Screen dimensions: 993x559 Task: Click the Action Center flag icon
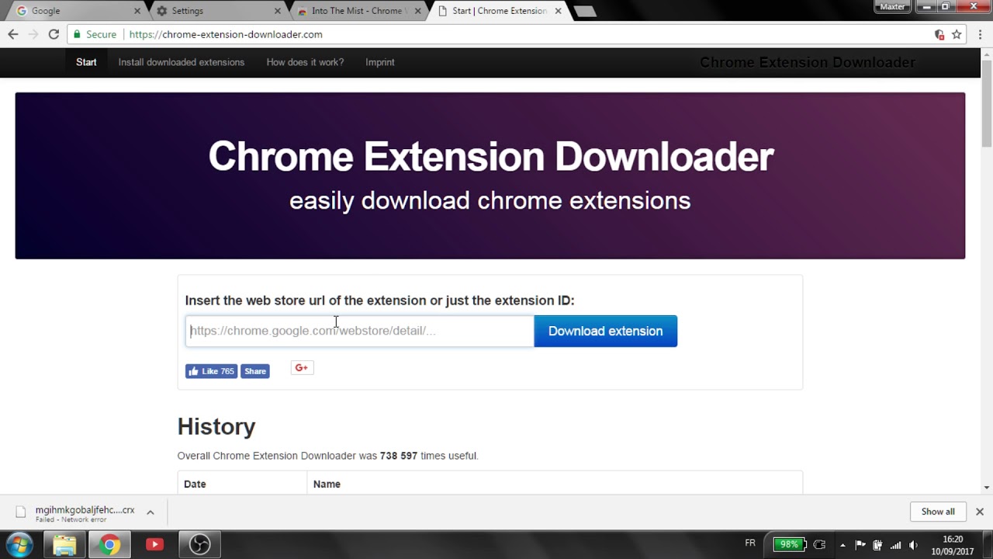860,545
